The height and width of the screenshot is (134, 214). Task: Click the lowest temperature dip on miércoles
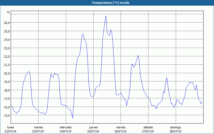coord(72,118)
